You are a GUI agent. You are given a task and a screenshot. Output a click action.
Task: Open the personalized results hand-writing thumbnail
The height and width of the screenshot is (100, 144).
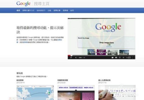click(117, 92)
